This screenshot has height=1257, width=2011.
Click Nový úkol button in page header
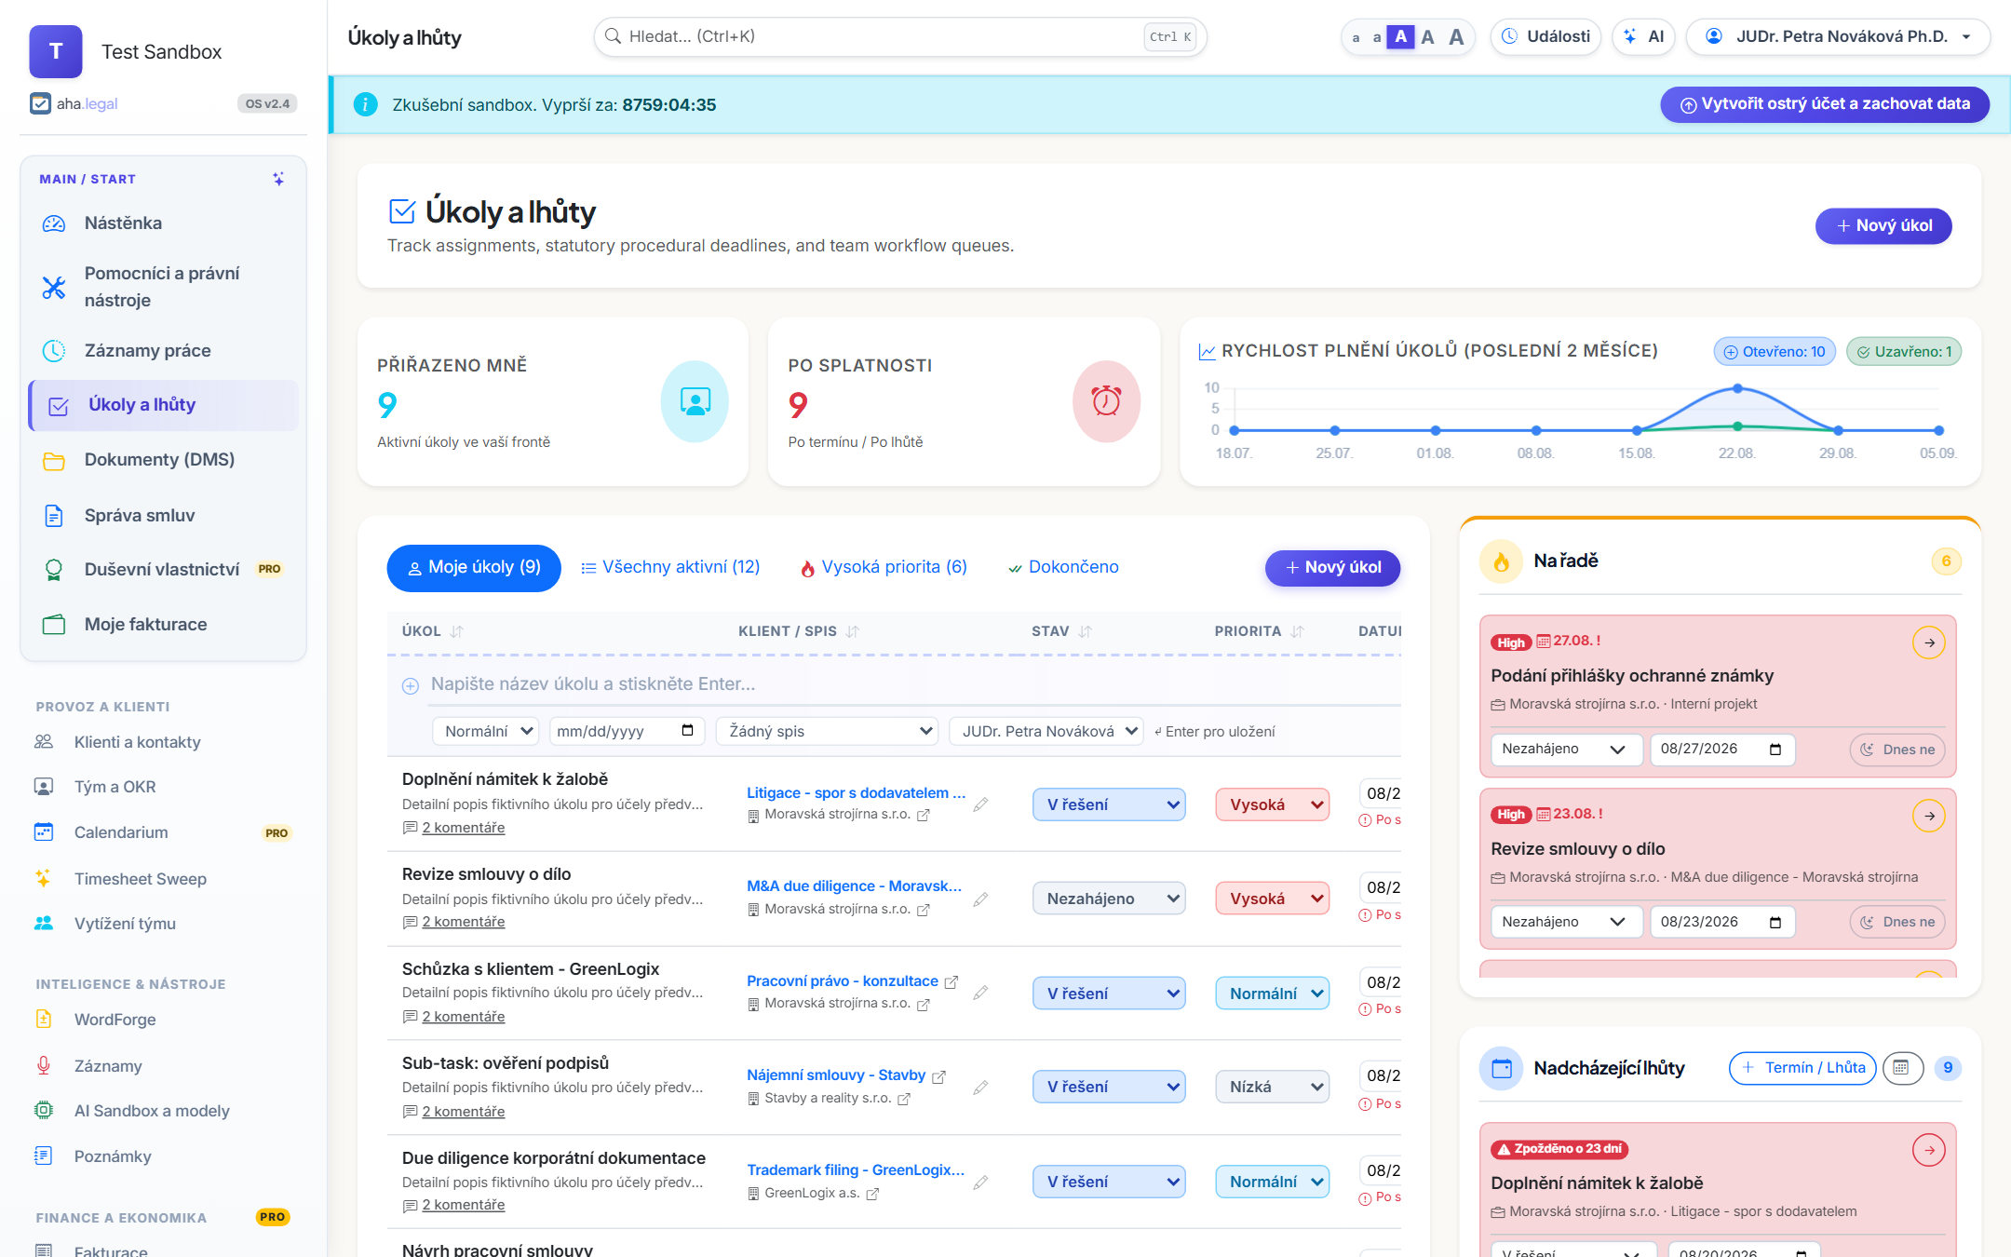pyautogui.click(x=1883, y=226)
